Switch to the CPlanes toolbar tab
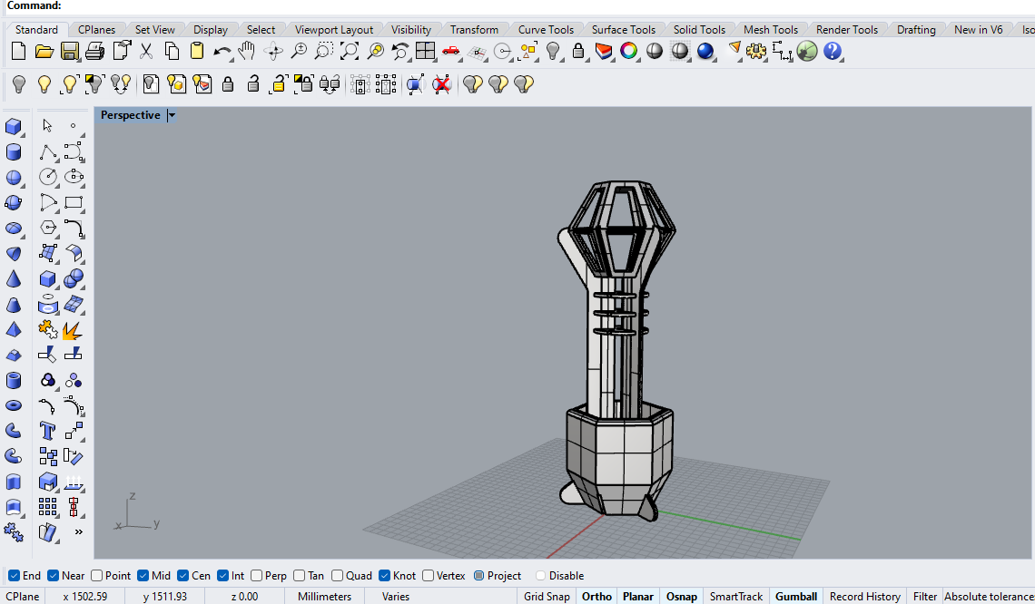This screenshot has width=1035, height=604. point(96,30)
